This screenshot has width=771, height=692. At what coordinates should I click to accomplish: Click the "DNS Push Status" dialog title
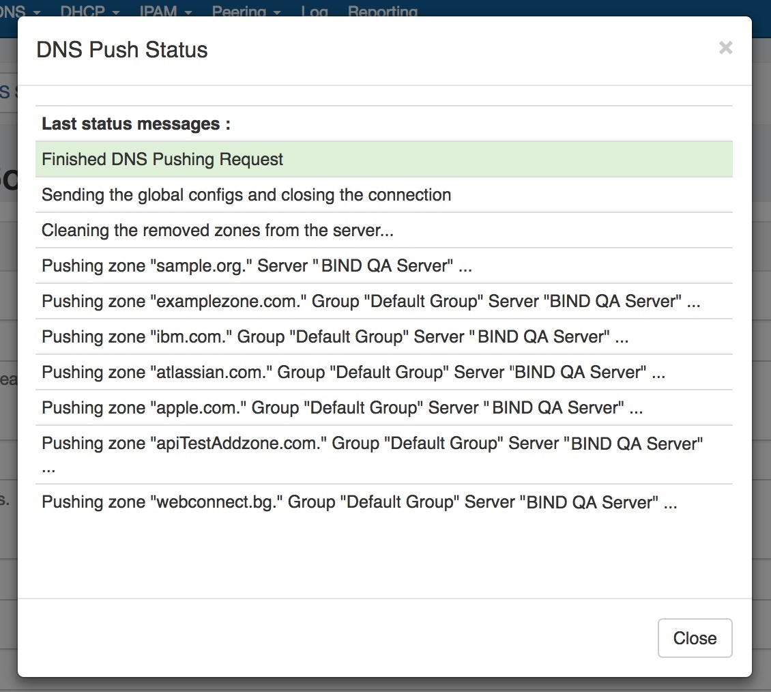pos(122,50)
